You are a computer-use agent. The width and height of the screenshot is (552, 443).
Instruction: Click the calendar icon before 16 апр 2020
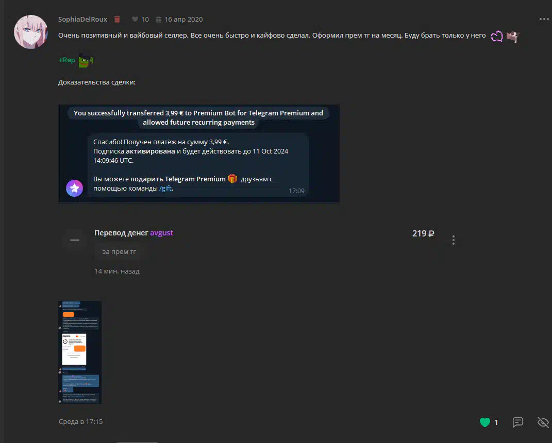[159, 19]
